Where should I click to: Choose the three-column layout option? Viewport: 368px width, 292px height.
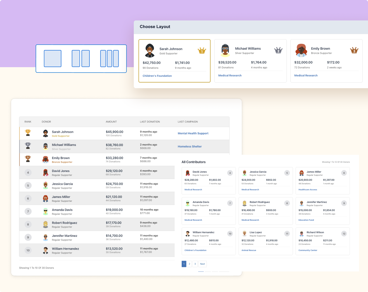click(x=110, y=58)
